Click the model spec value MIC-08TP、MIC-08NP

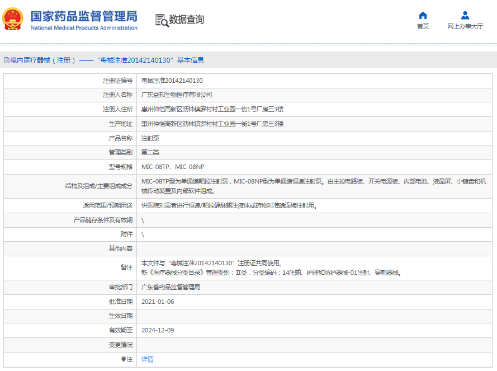[173, 167]
